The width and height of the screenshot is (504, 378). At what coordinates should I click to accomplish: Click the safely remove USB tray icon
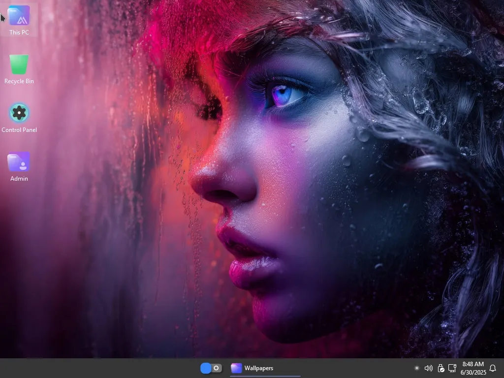point(441,368)
